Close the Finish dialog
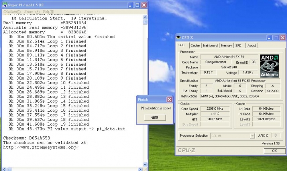The width and height of the screenshot is (287, 171). click(x=169, y=99)
